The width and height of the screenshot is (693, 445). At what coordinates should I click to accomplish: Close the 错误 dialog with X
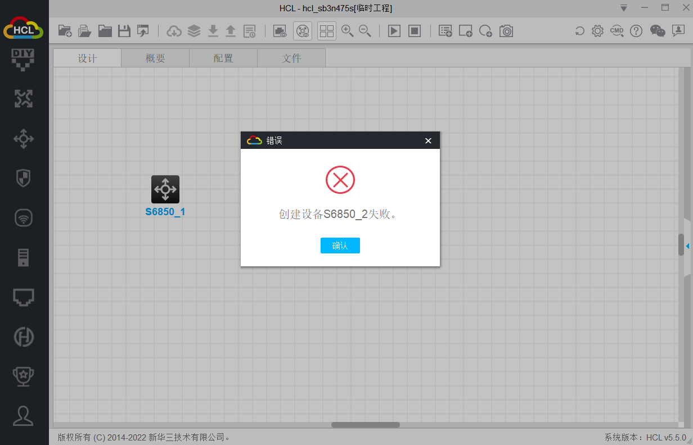point(428,140)
